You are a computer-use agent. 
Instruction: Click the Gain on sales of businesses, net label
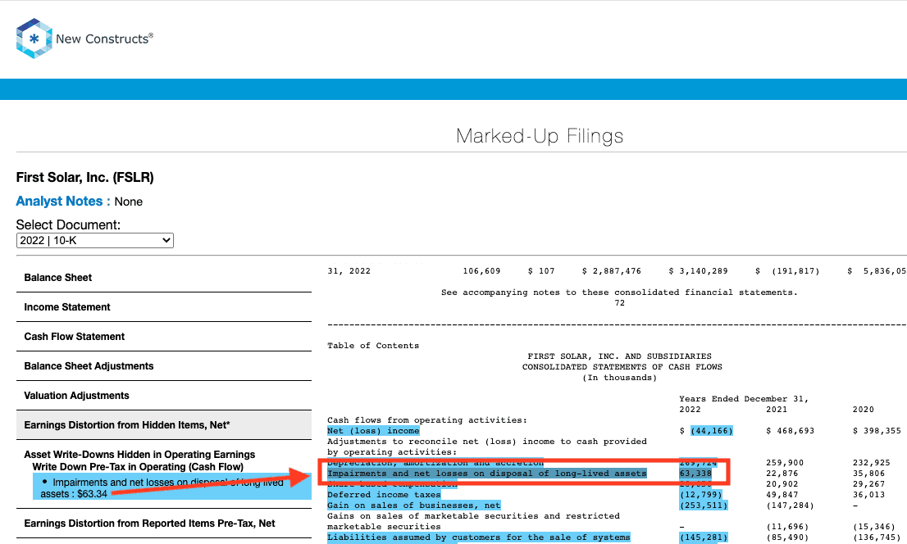pyautogui.click(x=413, y=505)
